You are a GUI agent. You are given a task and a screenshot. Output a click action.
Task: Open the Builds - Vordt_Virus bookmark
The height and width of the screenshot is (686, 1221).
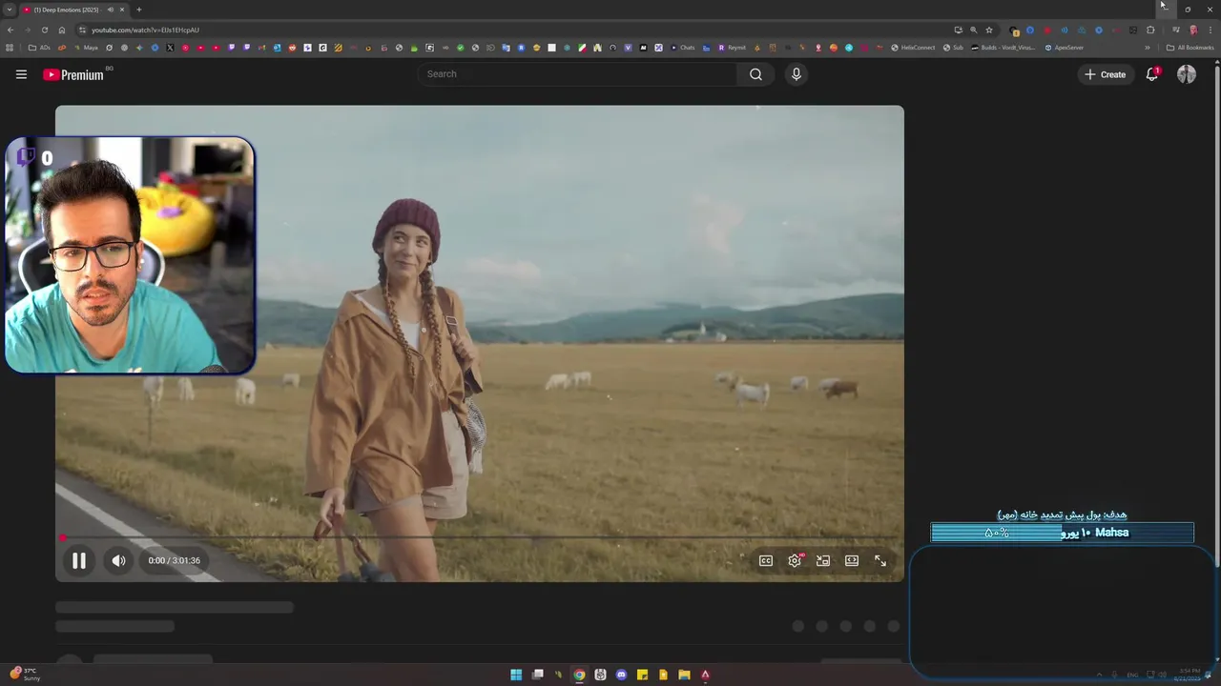1004,48
